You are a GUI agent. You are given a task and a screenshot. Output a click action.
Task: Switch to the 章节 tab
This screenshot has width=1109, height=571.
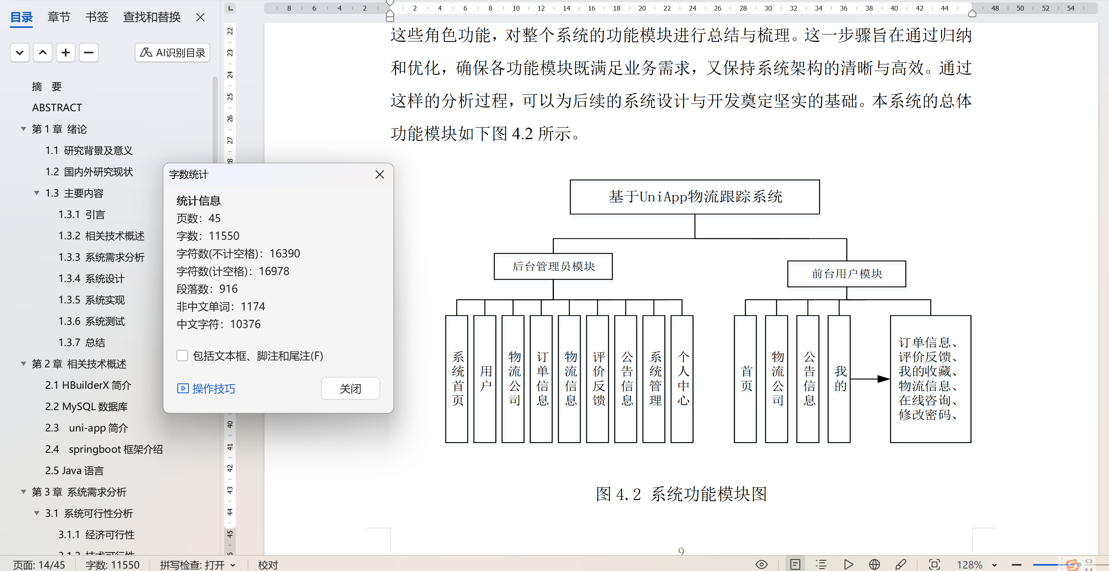point(59,17)
